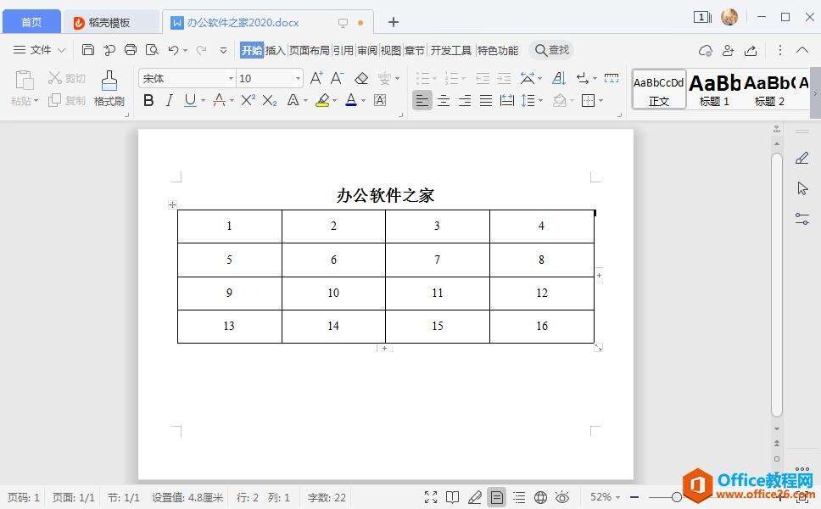The width and height of the screenshot is (821, 509).
Task: Toggle justify align paragraph
Action: 486,100
